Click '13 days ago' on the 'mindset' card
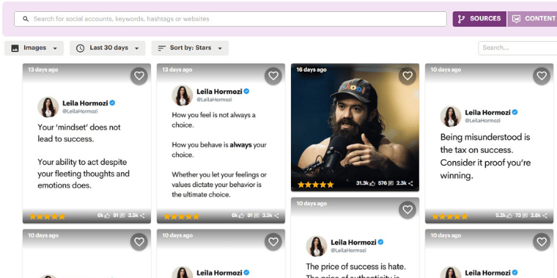Image resolution: width=557 pixels, height=278 pixels. 43,70
